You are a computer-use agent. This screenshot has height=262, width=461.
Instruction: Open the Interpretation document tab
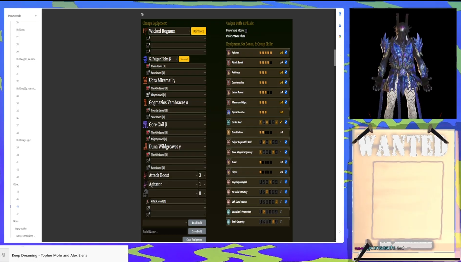point(21,229)
